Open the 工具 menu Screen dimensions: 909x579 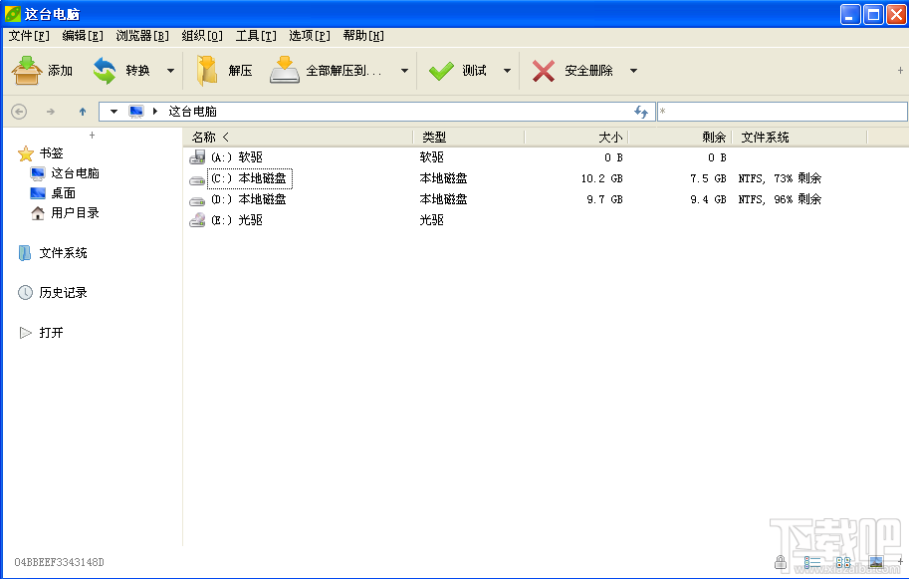click(256, 36)
